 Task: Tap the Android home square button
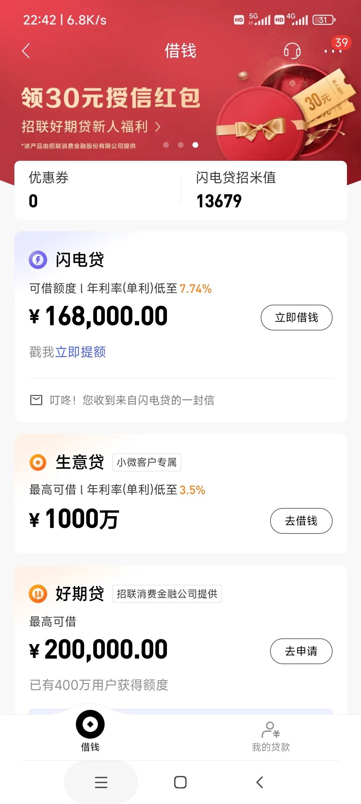pos(180,782)
